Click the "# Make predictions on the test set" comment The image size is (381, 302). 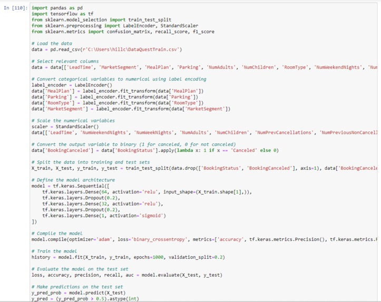pos(77,287)
